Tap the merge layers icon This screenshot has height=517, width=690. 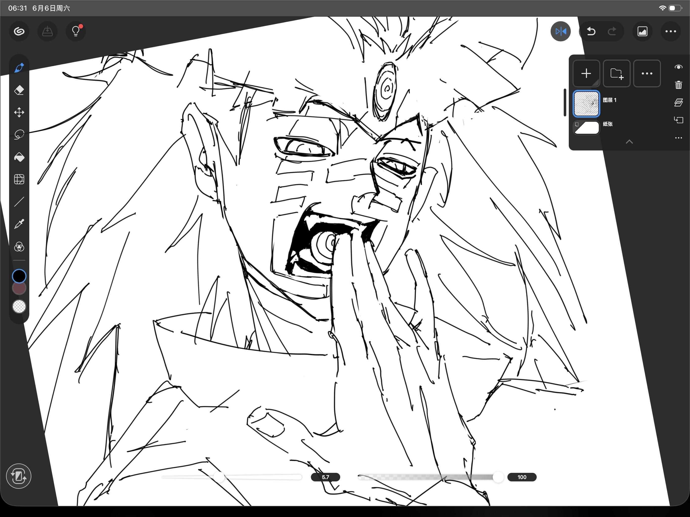(678, 102)
